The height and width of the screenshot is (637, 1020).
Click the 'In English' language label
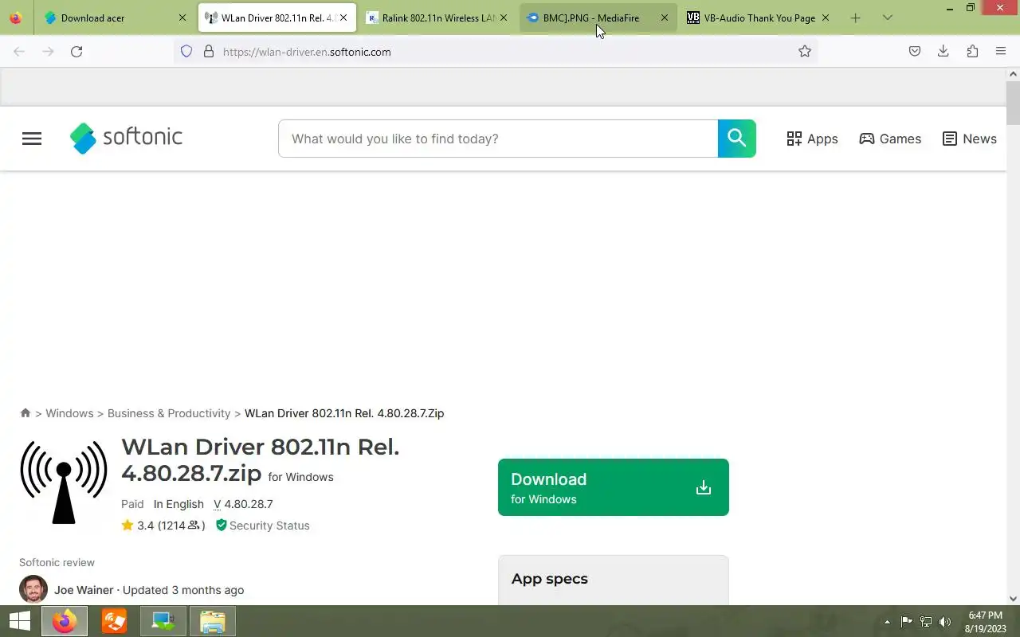pyautogui.click(x=178, y=504)
